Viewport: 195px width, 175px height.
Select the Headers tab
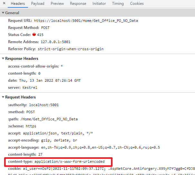[x=18, y=4]
